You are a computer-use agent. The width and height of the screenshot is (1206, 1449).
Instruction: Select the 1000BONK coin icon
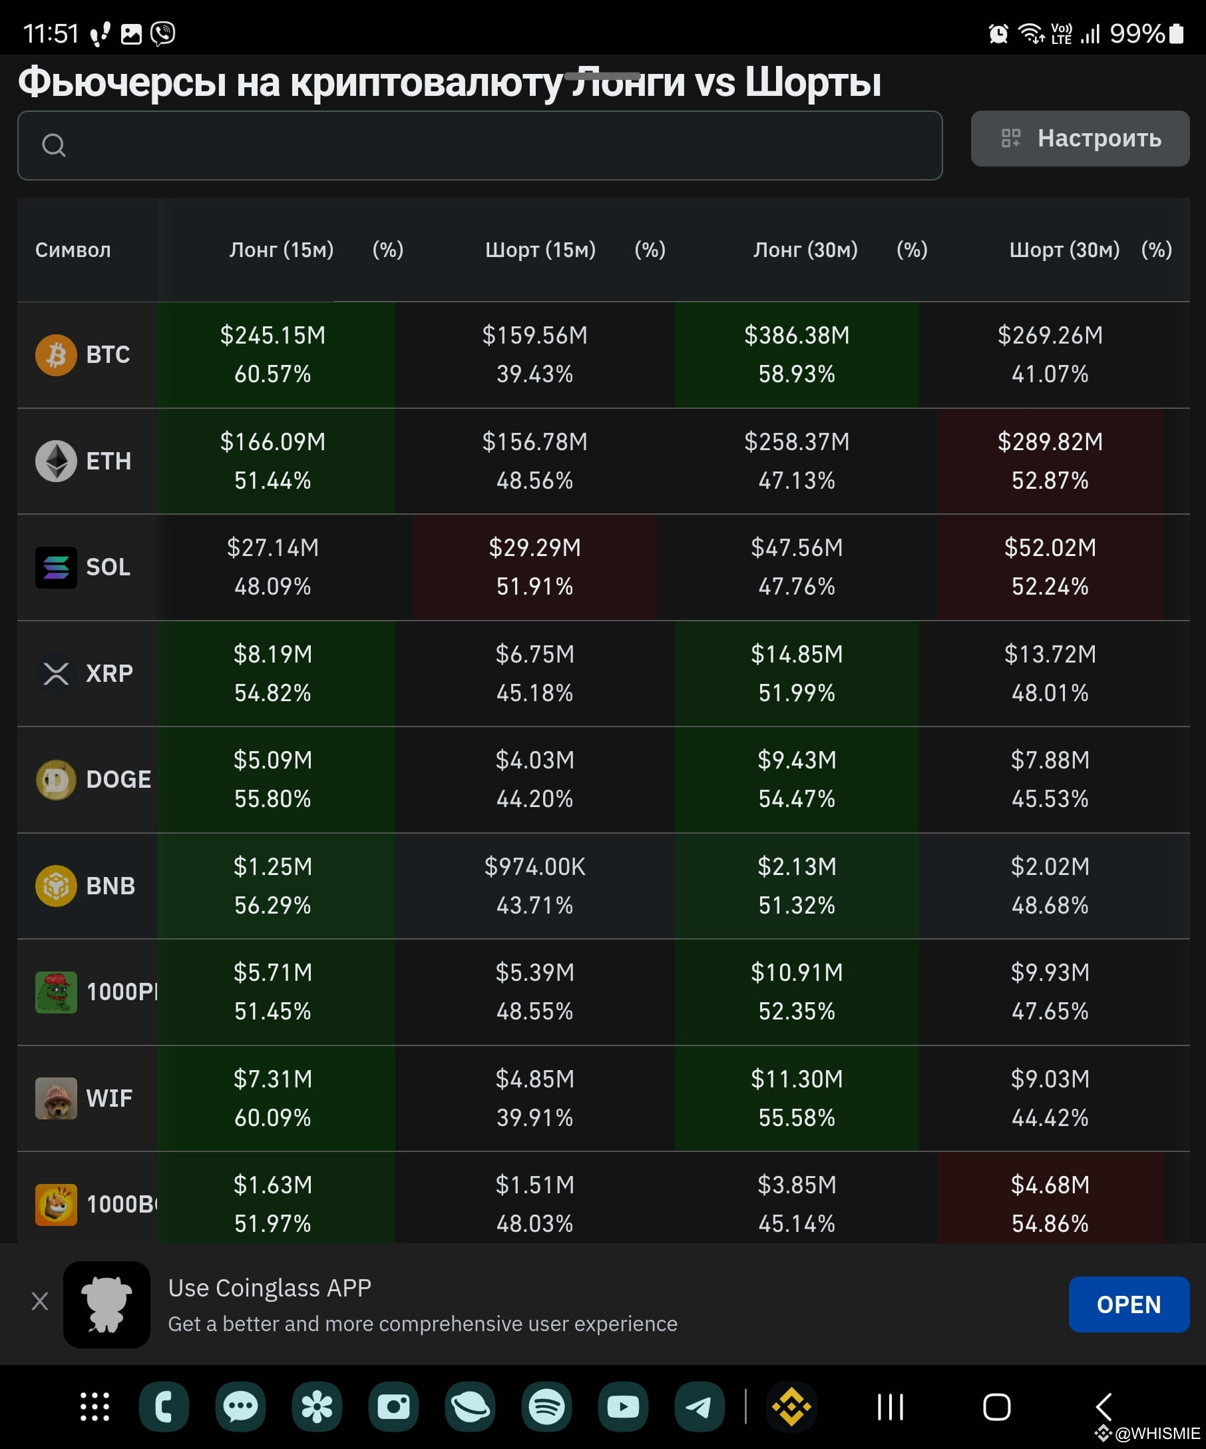[x=56, y=1205]
